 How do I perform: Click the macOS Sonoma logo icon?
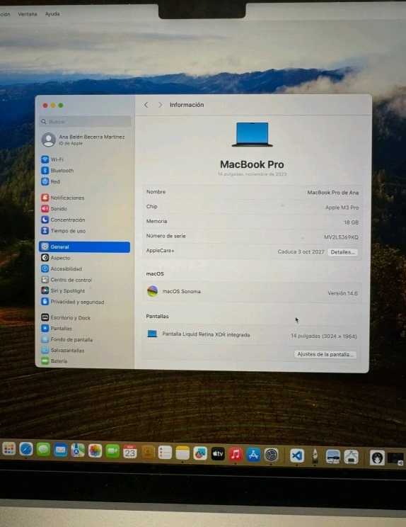[152, 291]
